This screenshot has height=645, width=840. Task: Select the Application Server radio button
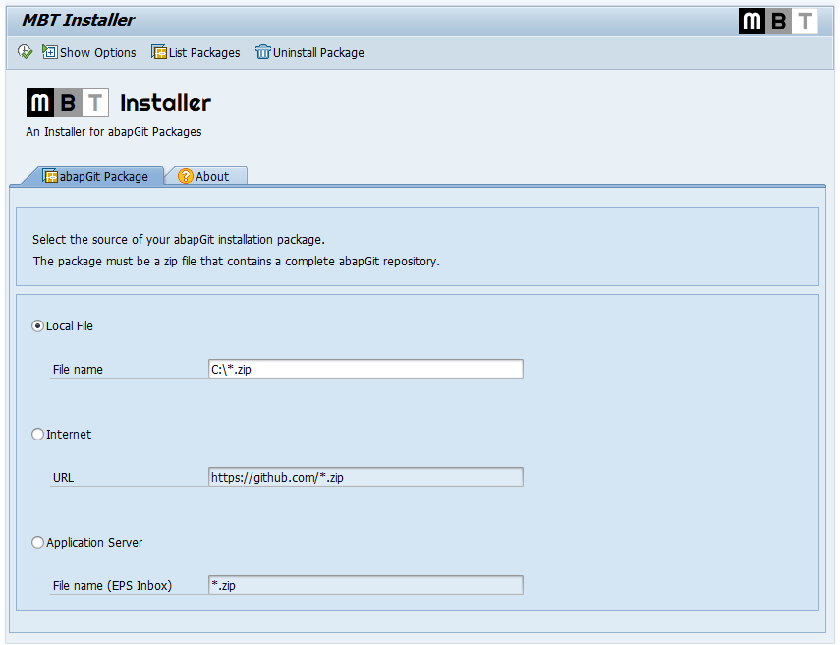tap(37, 543)
